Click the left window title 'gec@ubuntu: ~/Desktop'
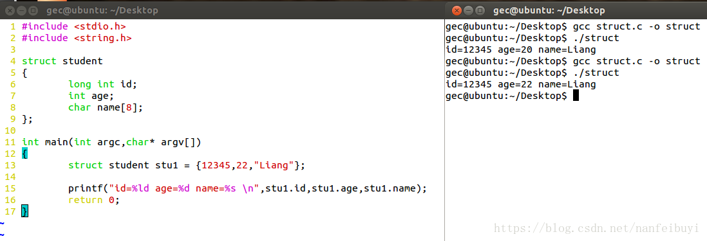 pos(102,10)
